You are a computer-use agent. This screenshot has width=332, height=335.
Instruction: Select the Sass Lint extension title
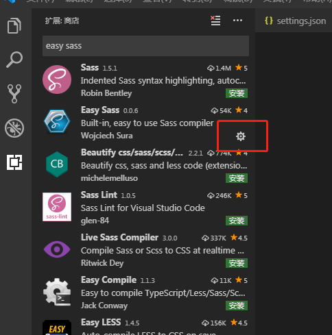pyautogui.click(x=99, y=195)
